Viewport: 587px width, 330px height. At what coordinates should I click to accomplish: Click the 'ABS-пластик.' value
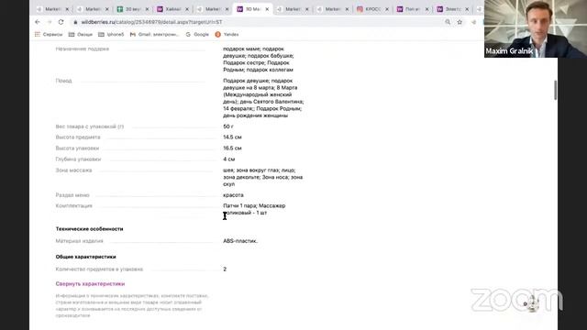(x=240, y=241)
